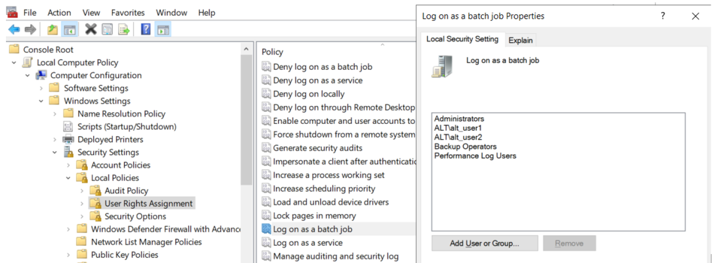Switch to the Explain tab
This screenshot has width=712, height=263.
[x=520, y=40]
